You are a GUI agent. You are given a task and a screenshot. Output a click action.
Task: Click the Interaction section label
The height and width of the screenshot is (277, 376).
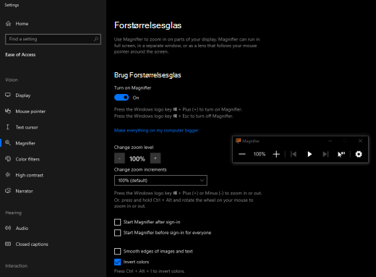click(17, 266)
